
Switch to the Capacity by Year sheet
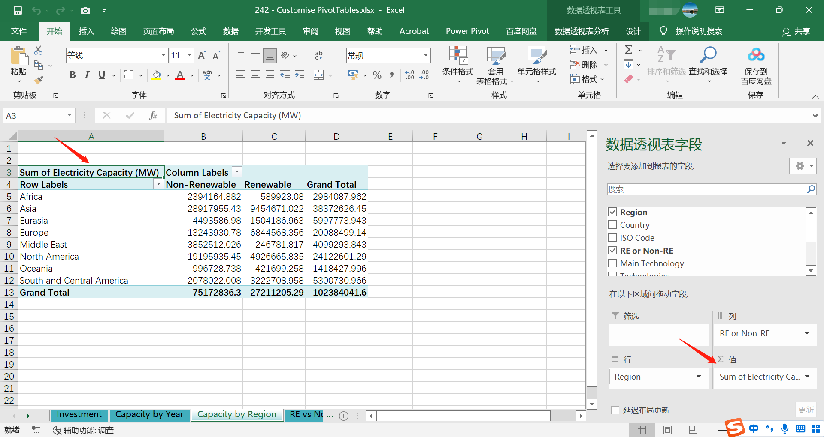pos(149,415)
